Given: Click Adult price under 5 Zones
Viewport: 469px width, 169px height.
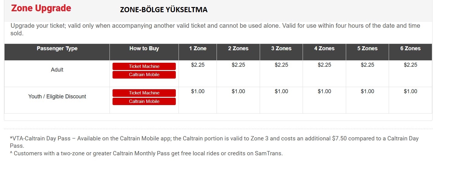Looking at the screenshot, I should point(367,65).
